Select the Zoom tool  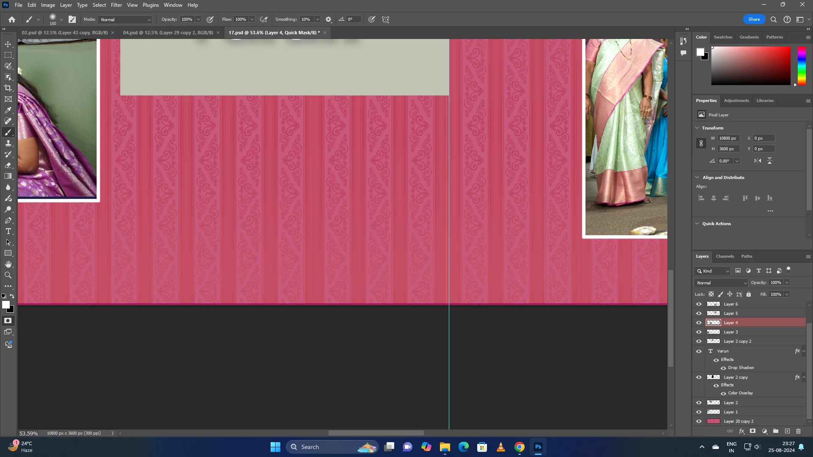(x=8, y=275)
